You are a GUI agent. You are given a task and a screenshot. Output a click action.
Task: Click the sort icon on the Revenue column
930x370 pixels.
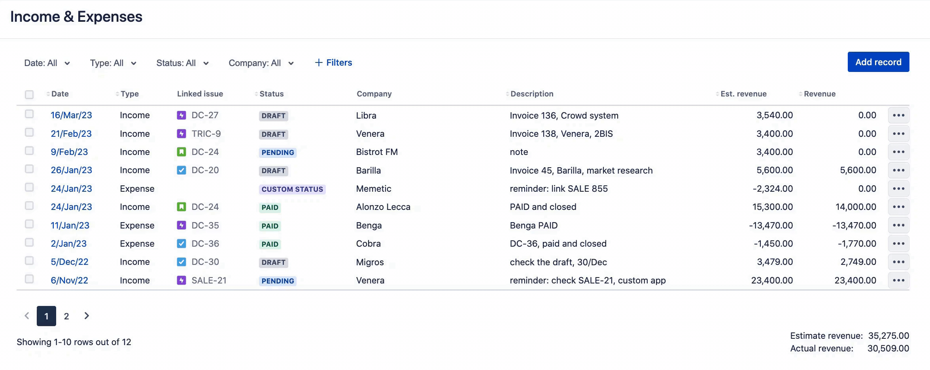click(x=800, y=94)
